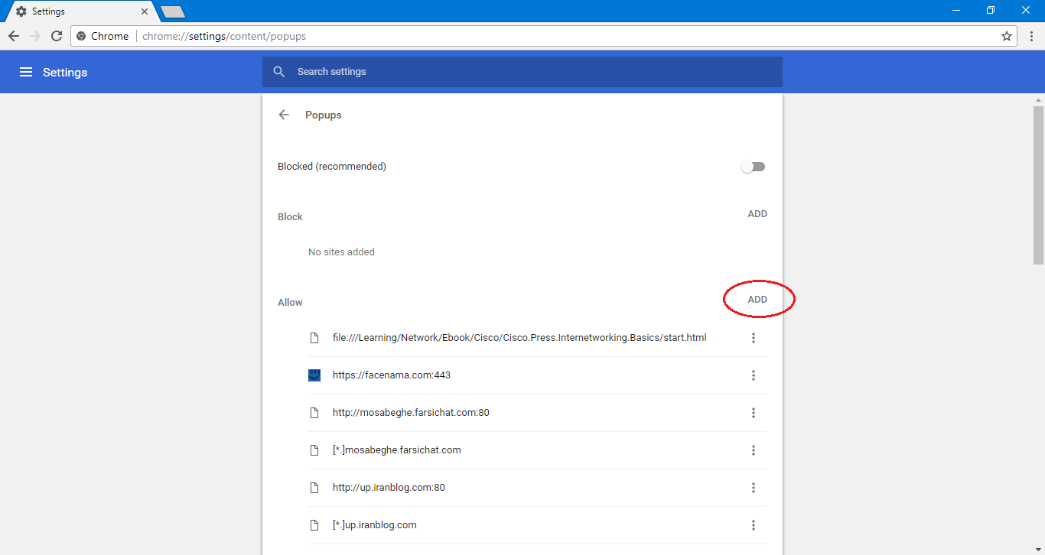Image resolution: width=1045 pixels, height=555 pixels.
Task: Select the file:///Learning/Network/Ebook start.html entry text
Action: point(519,337)
